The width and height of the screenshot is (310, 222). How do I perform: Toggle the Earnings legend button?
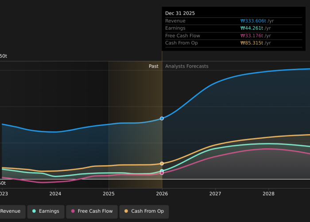[46, 211]
